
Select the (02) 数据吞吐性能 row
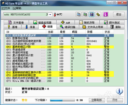[60, 38]
